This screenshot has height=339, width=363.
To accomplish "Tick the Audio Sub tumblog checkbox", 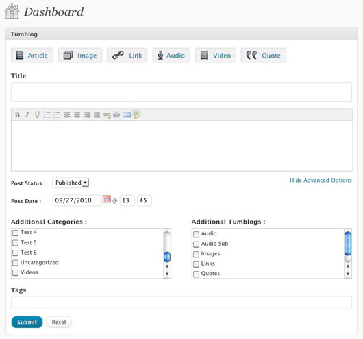I will 196,244.
